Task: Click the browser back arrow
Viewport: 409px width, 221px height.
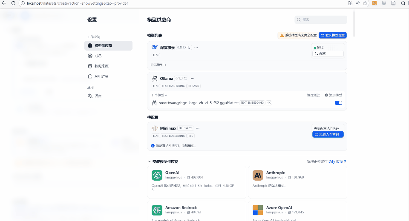Action: [x=4, y=3]
